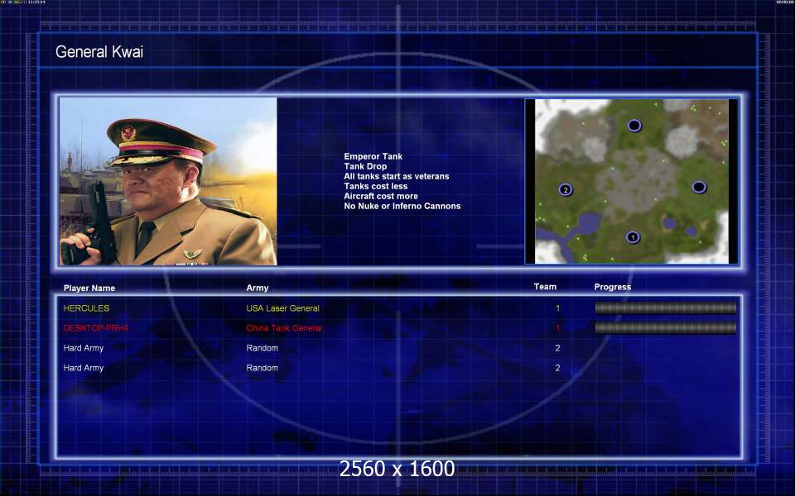Select the empty start marker at minimap's right edge
Viewport: 795px width, 496px height.
tap(699, 187)
